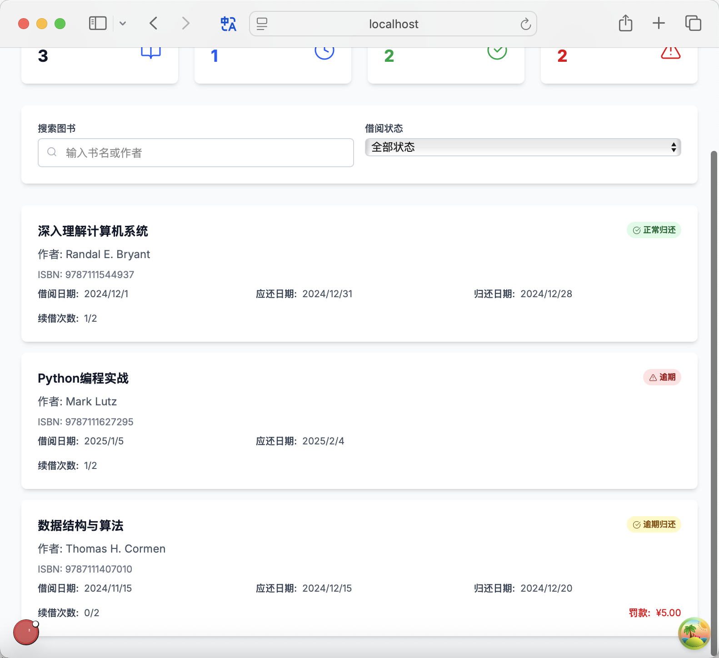Click the palm tree island icon
Image resolution: width=719 pixels, height=658 pixels.
click(694, 633)
